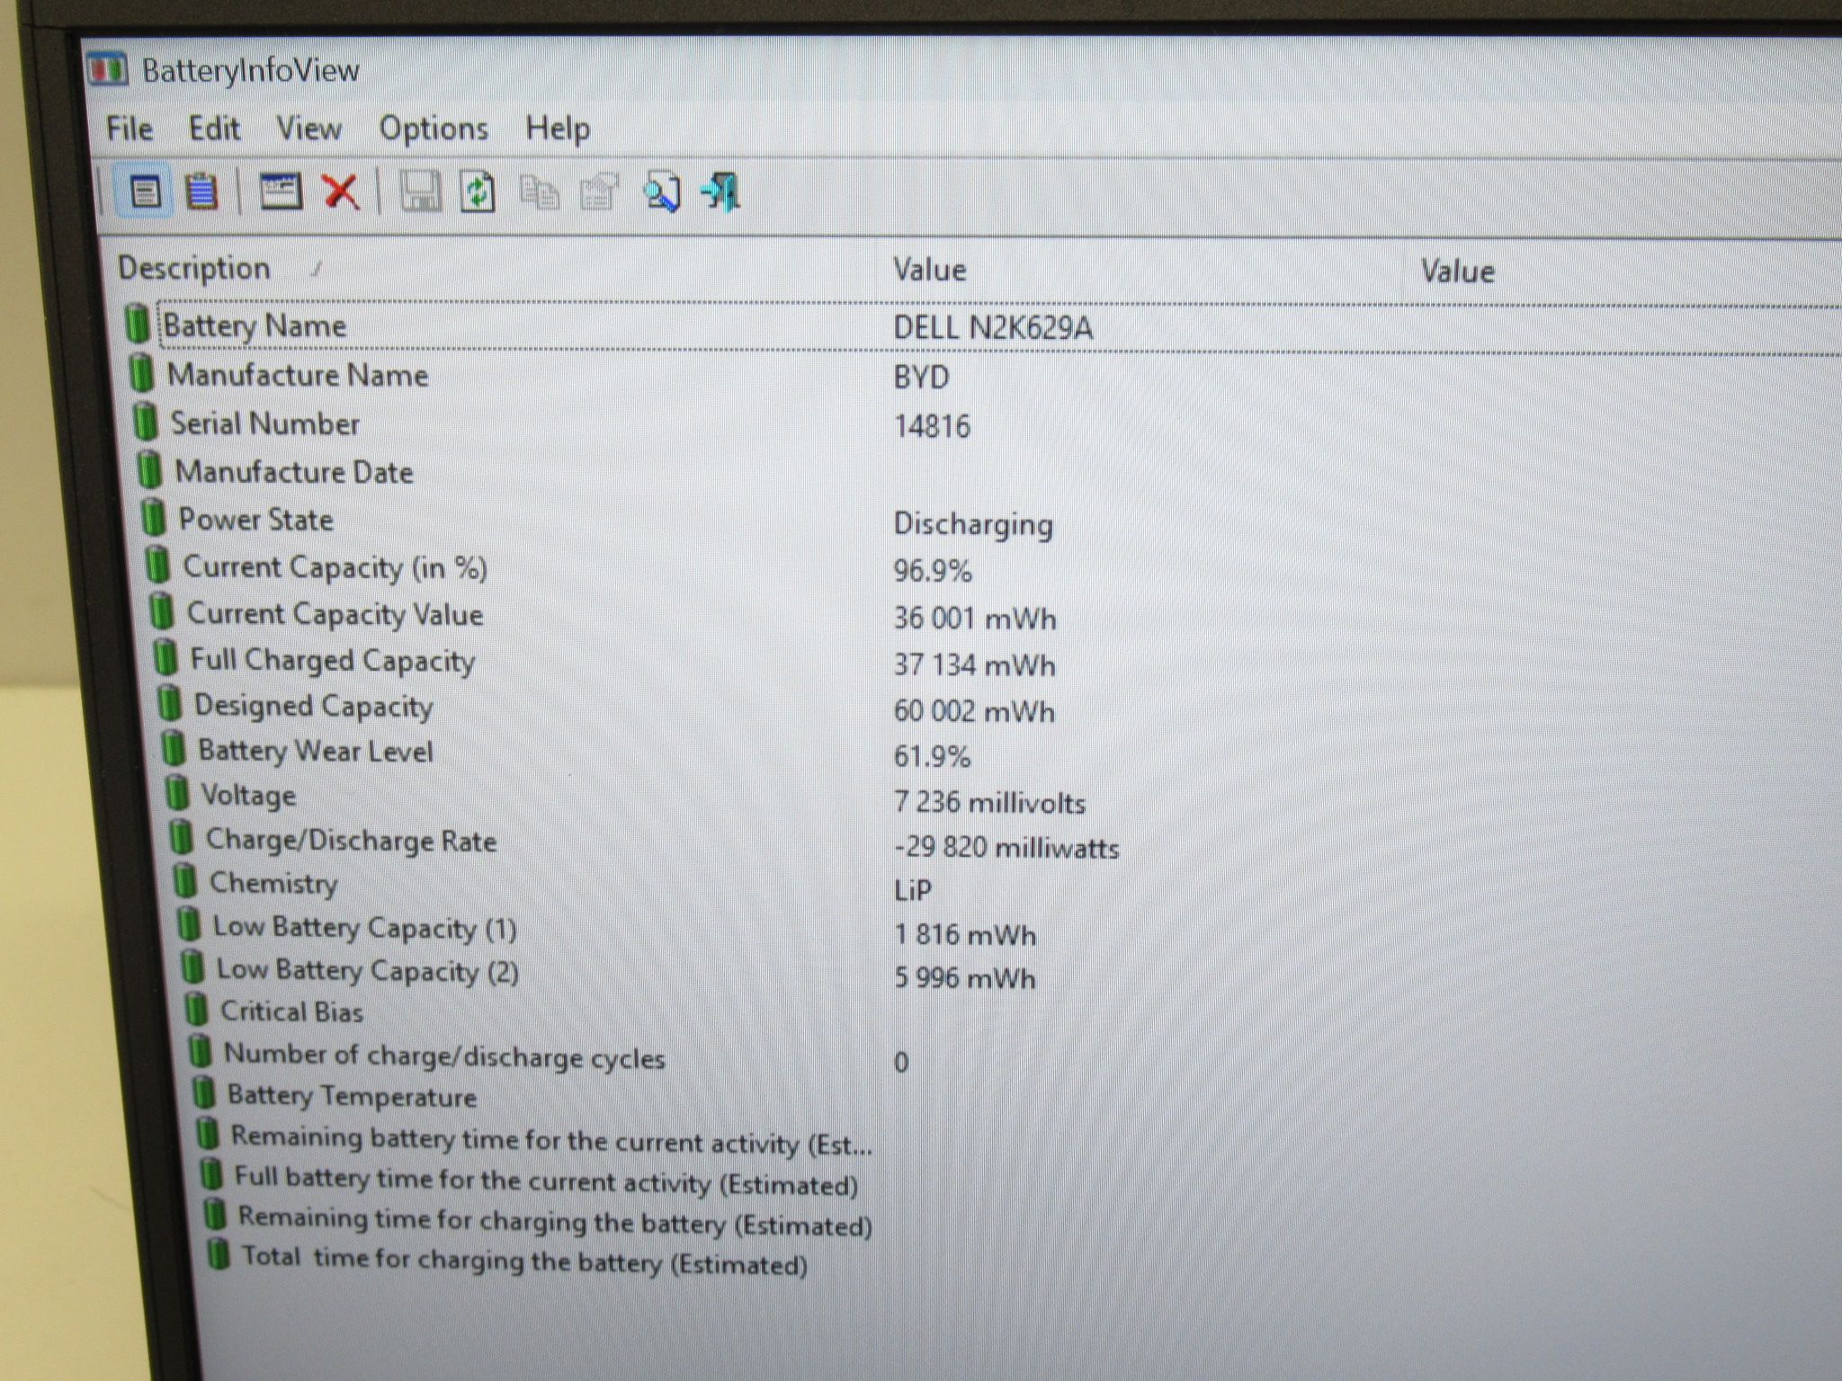Click the battery icon beside Power State

[154, 517]
